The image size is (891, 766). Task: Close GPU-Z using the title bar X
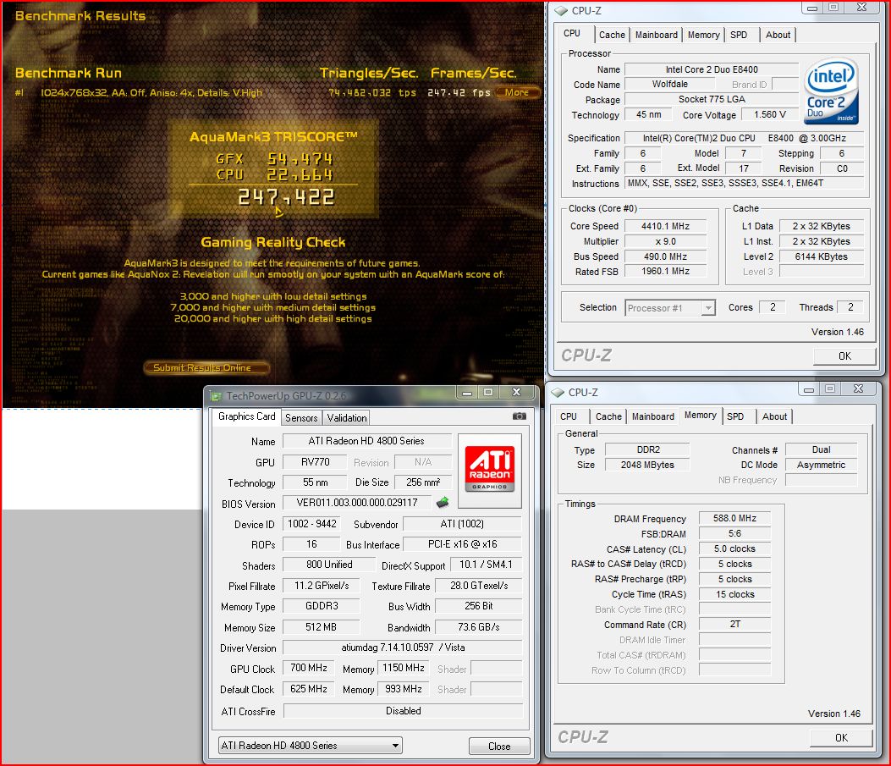pos(516,392)
